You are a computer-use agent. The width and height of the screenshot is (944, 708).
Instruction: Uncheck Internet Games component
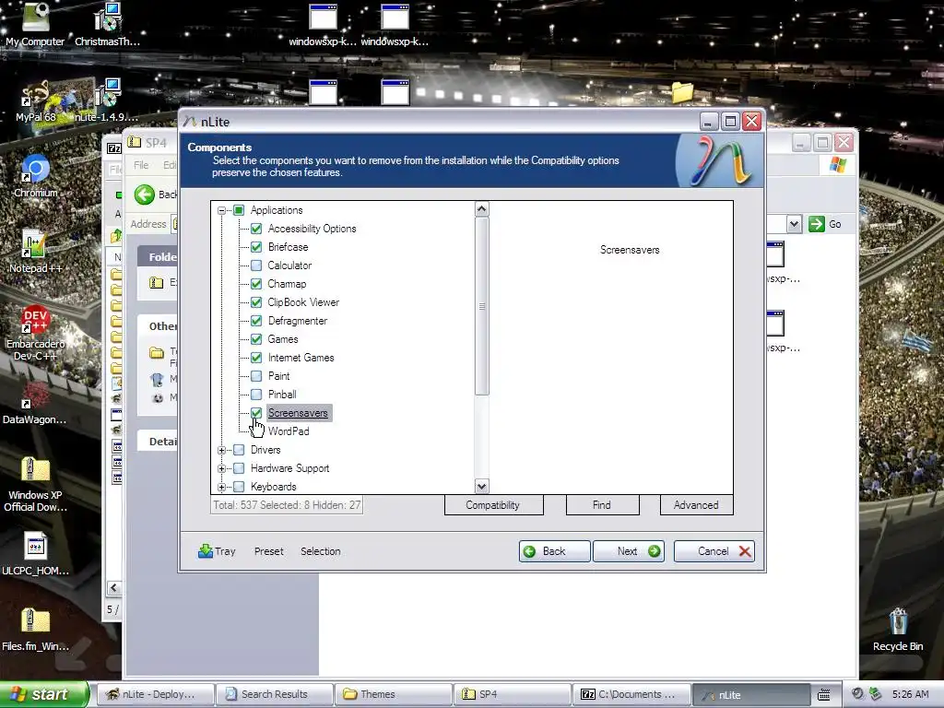click(x=256, y=358)
